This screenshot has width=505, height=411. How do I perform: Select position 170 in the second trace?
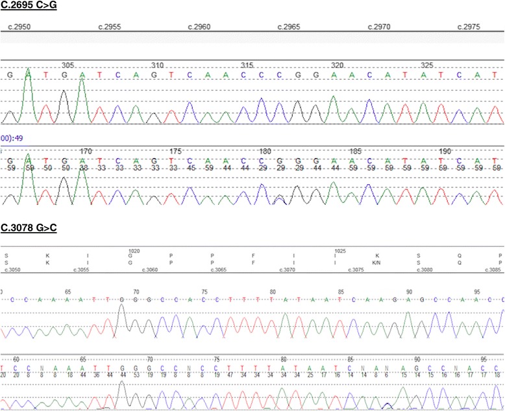click(x=84, y=151)
